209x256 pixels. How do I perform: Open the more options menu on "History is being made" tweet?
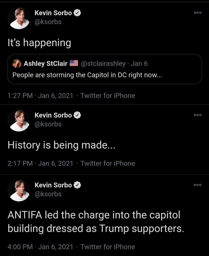[198, 115]
